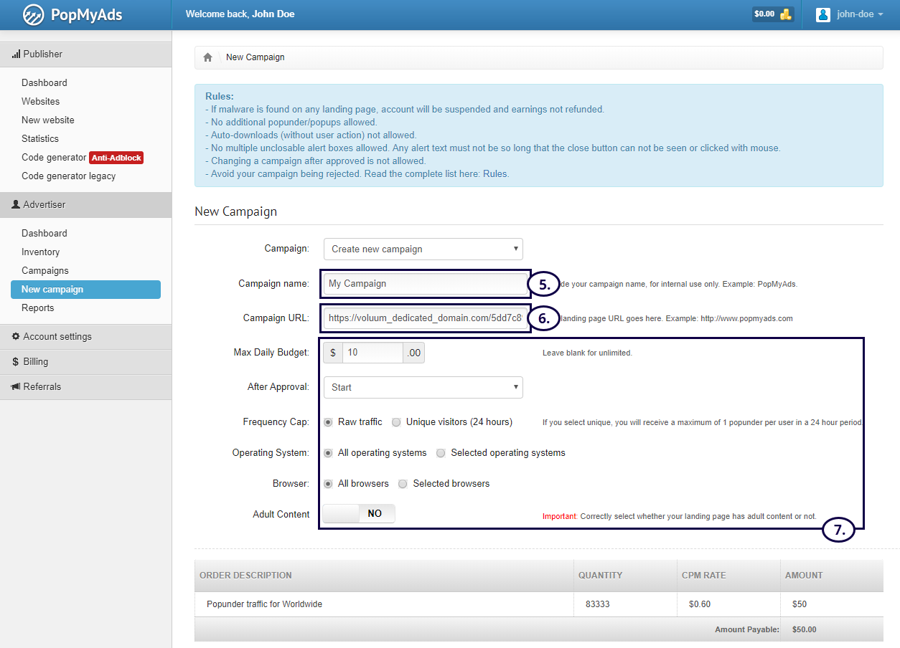Click the Billing dollar sign icon
Screen dimensions: 900x648
click(x=16, y=362)
